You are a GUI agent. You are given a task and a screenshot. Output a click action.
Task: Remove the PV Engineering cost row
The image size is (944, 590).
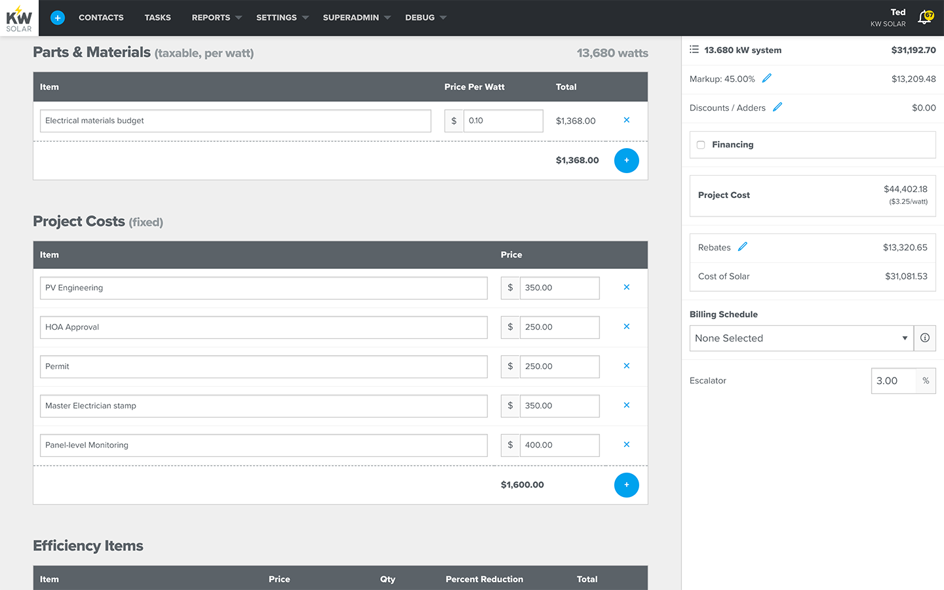(x=626, y=288)
